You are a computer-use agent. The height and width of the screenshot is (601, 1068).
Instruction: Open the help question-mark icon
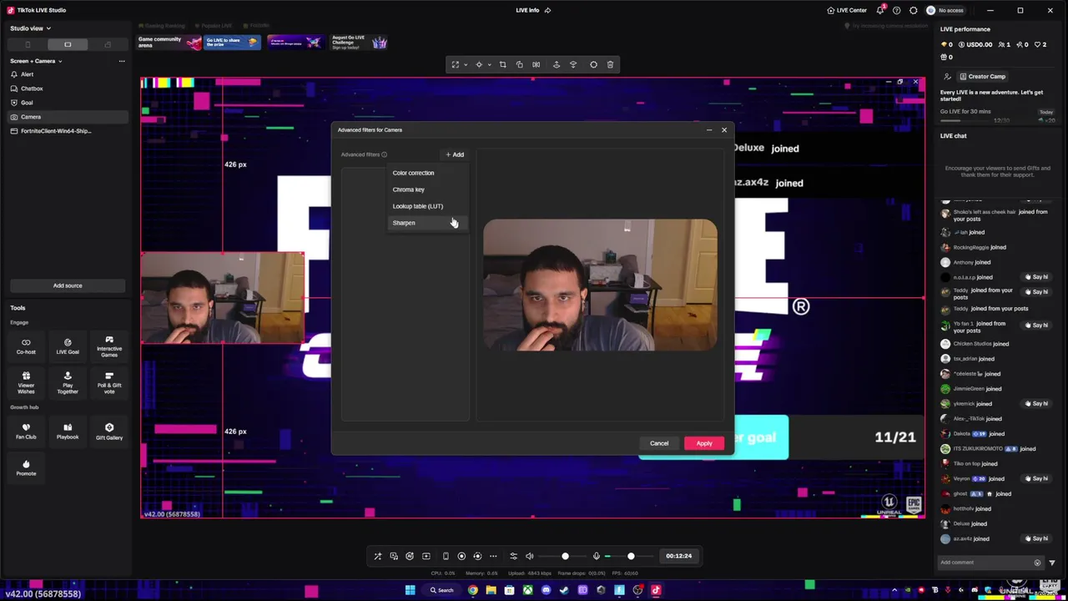tap(896, 10)
